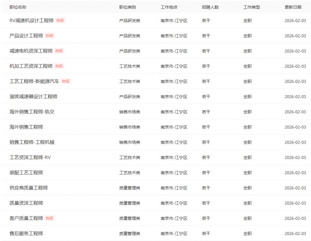
Task: Click 产品研发类 in the RV减速机设计工程师 row
Action: 130,21
